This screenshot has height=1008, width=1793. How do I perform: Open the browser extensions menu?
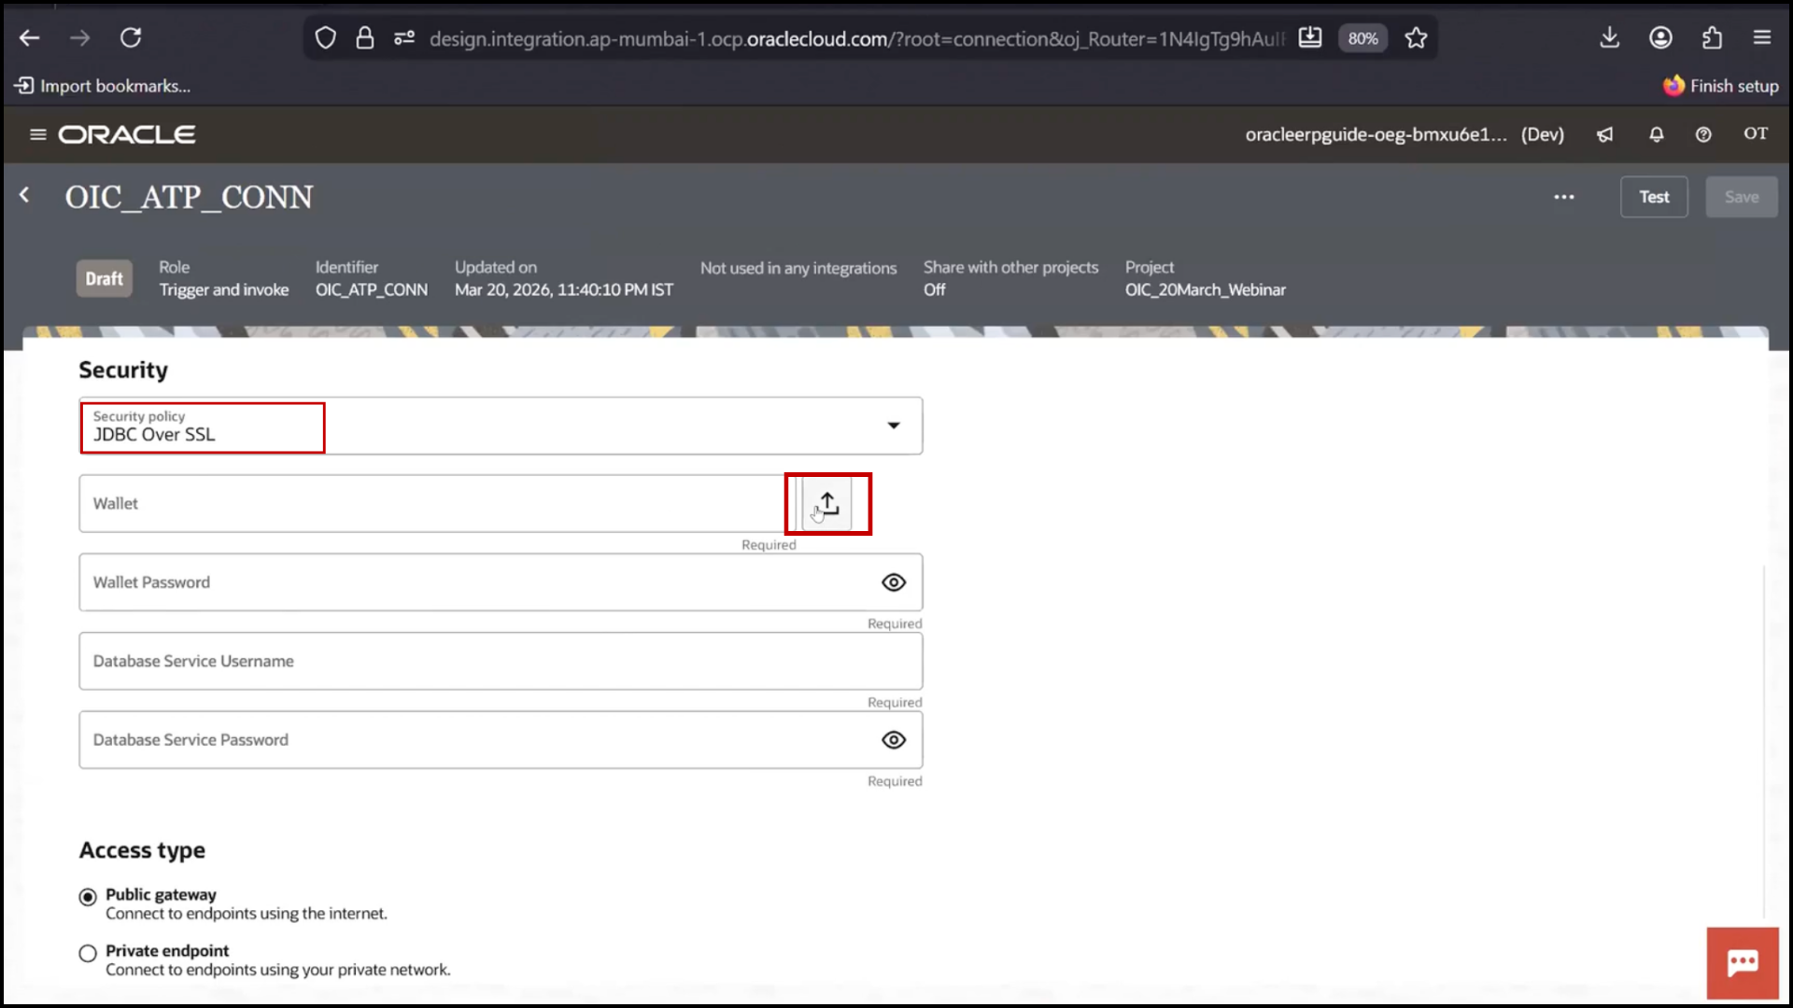(x=1712, y=38)
